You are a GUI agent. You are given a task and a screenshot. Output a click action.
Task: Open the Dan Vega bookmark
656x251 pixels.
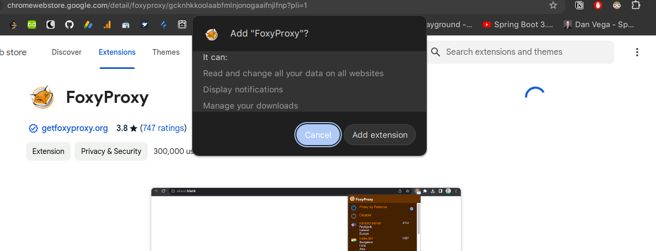coord(599,25)
